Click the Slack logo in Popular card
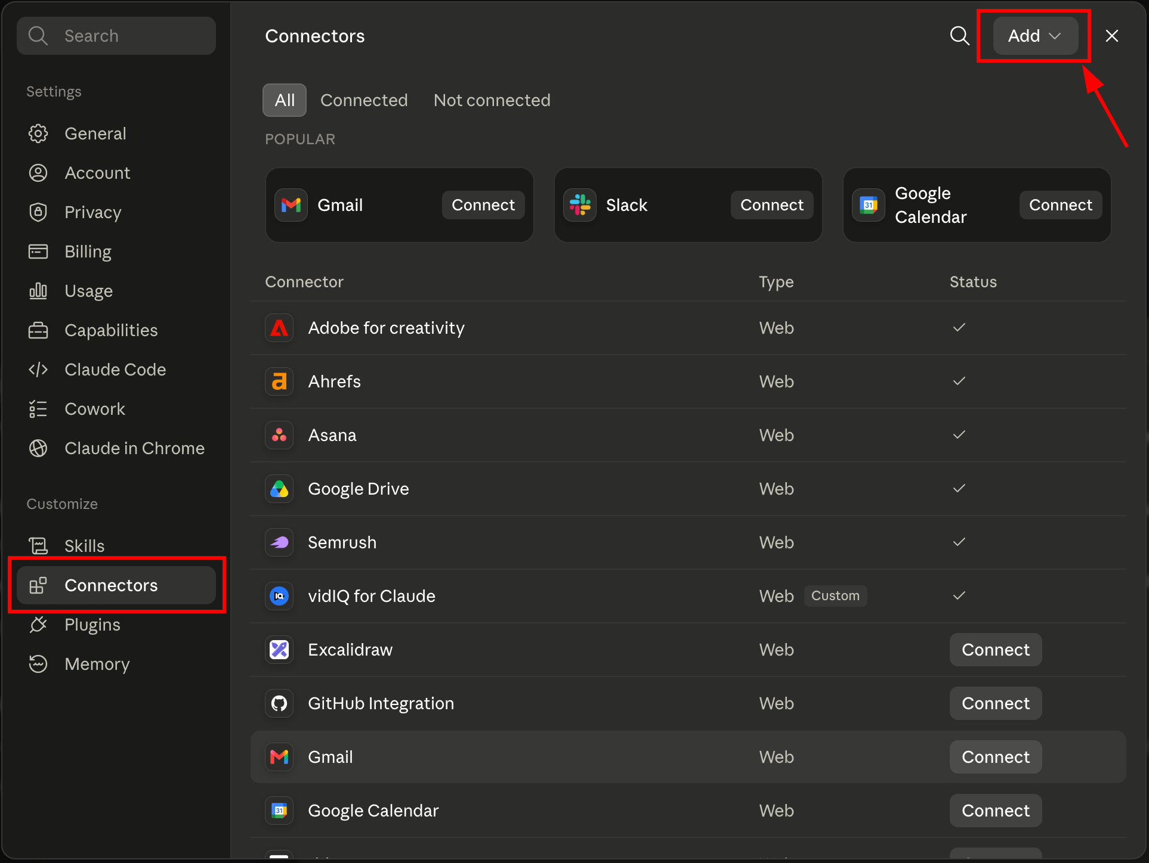This screenshot has height=863, width=1149. (x=580, y=205)
